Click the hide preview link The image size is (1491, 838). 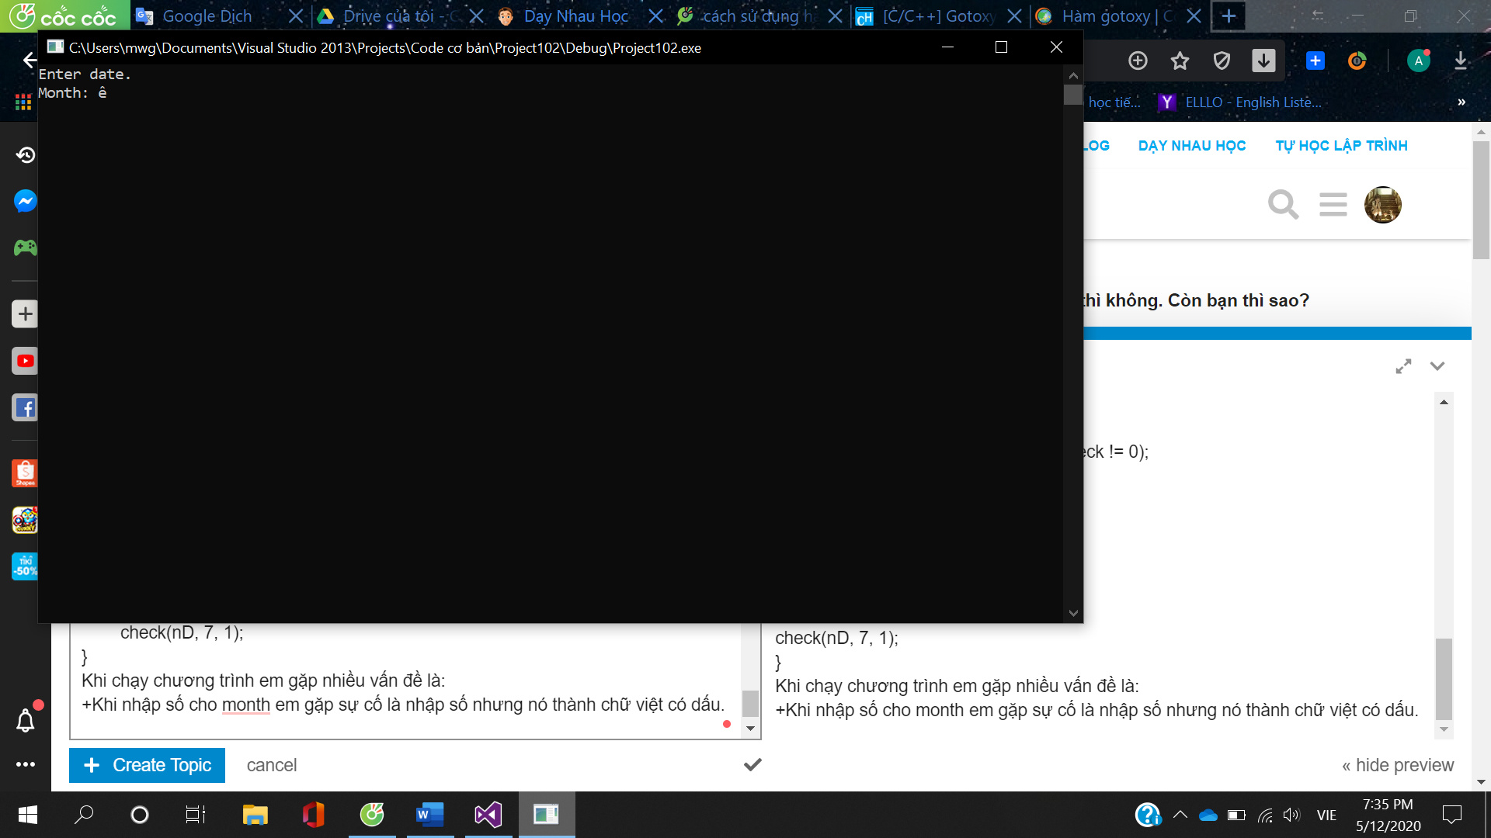(1397, 765)
